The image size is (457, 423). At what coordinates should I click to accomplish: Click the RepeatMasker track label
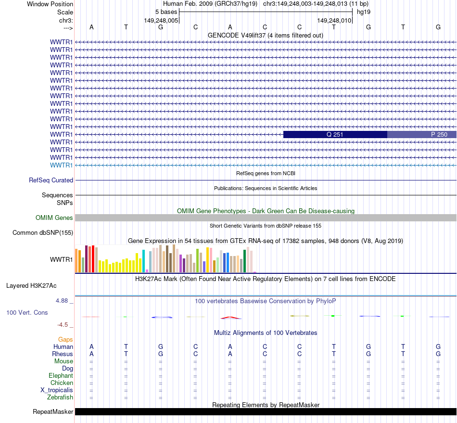coord(53,411)
